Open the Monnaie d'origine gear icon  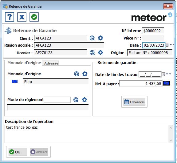[x=85, y=74]
